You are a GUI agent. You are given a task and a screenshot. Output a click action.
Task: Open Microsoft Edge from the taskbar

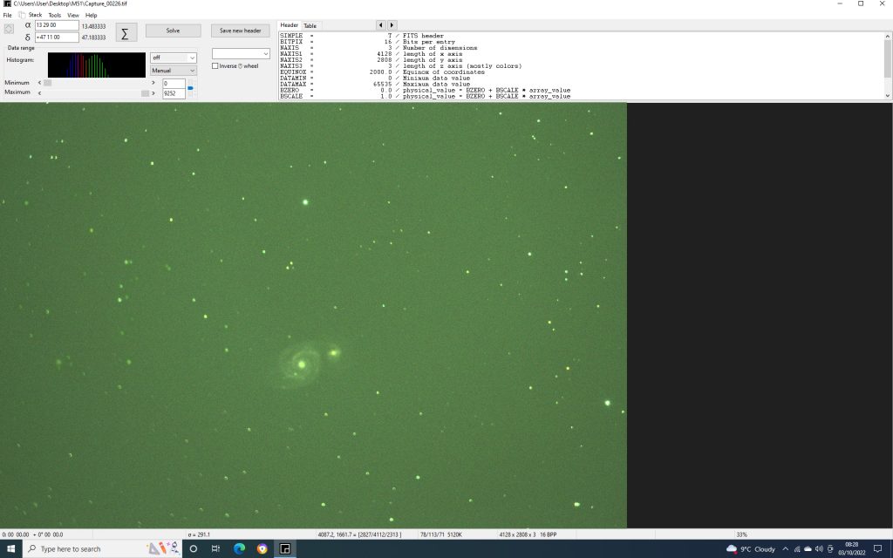point(239,548)
